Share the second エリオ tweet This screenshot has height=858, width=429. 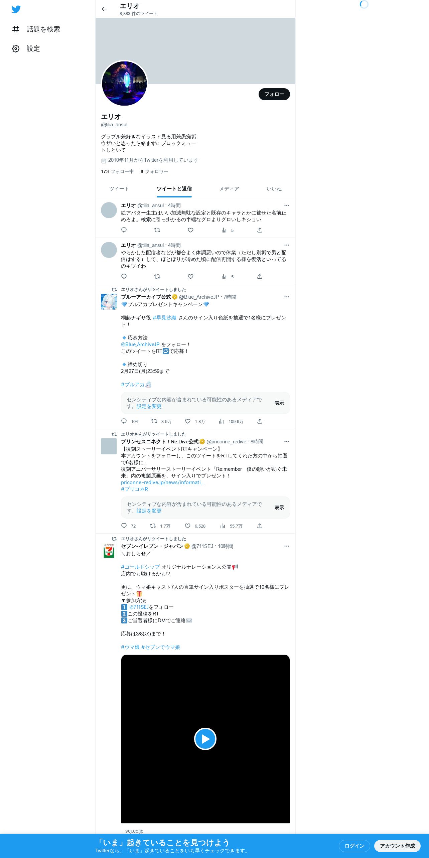tap(260, 277)
